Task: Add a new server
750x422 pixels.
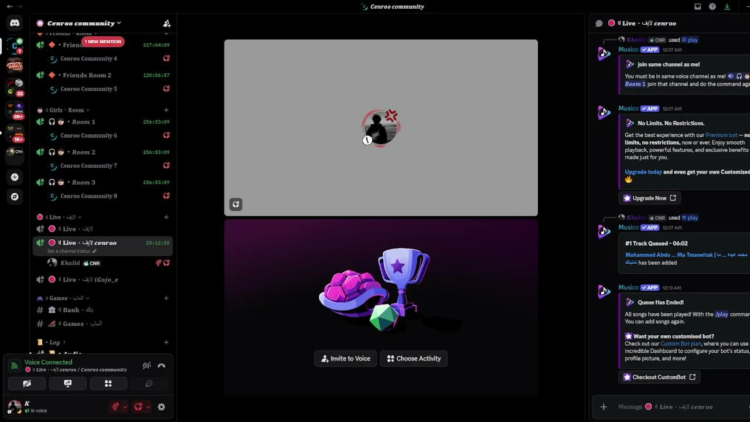Action: coord(15,177)
